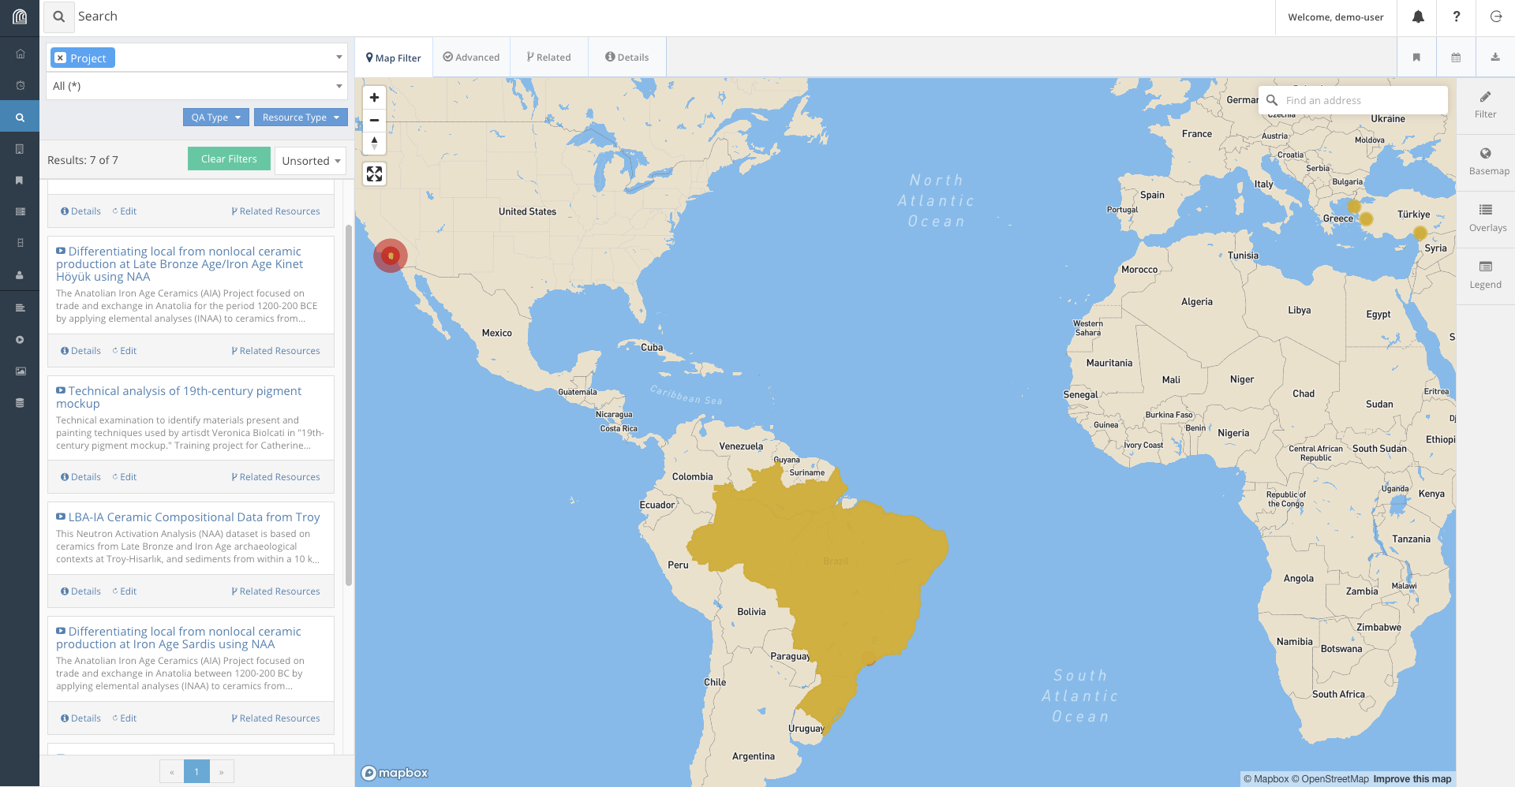Viewport: 1515px width, 787px height.
Task: Show the map Legend
Action: click(1485, 274)
